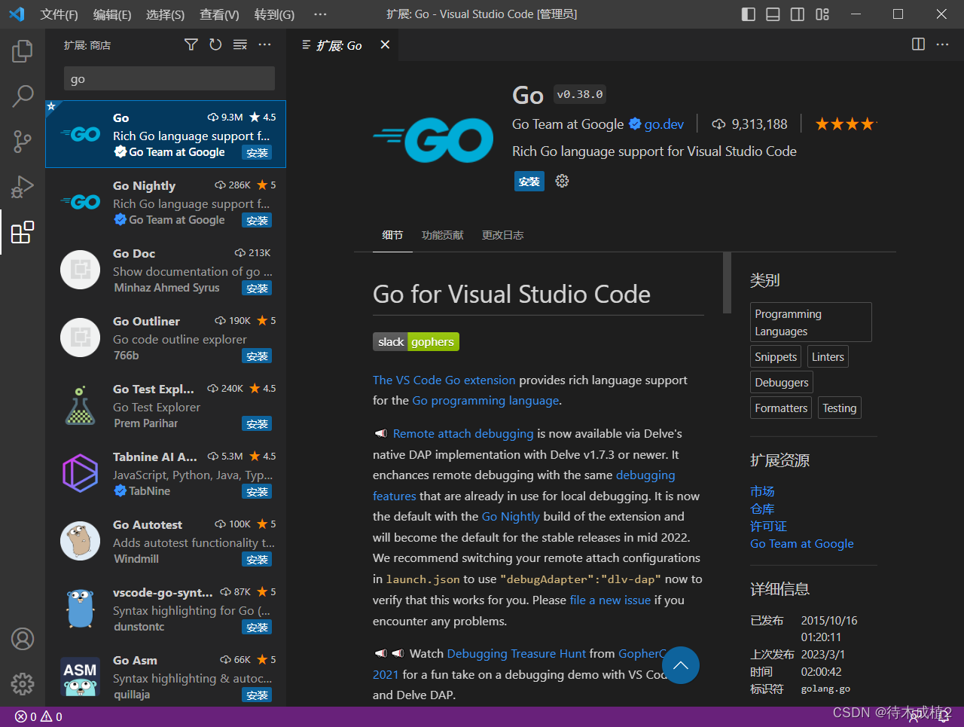Viewport: 964px width, 727px height.
Task: Split the editor to the right
Action: click(918, 44)
